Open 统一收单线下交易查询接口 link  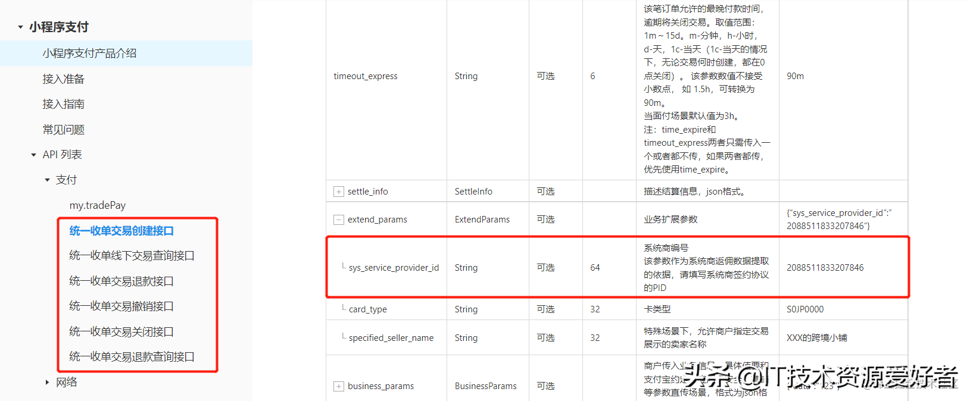point(132,255)
